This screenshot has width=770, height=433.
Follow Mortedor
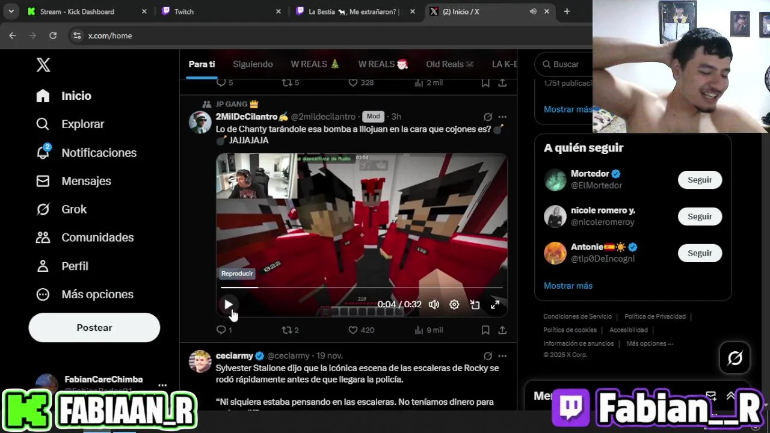pos(700,180)
